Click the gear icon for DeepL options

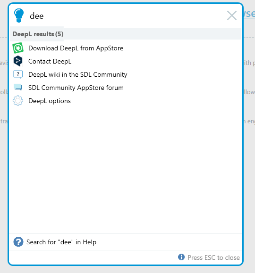(18, 101)
